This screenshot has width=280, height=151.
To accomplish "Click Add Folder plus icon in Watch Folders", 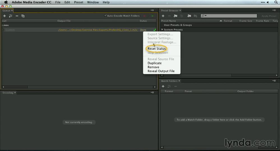I will tap(163, 86).
